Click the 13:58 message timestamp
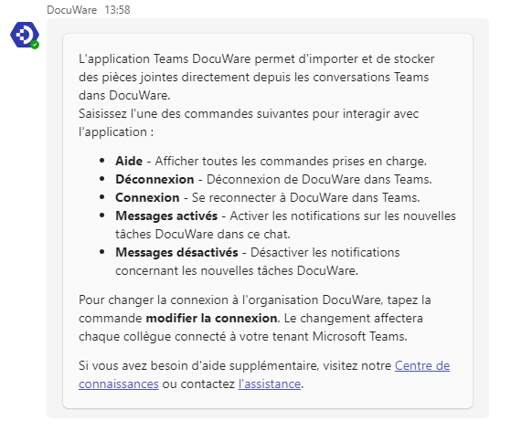511x431 pixels. [x=117, y=10]
